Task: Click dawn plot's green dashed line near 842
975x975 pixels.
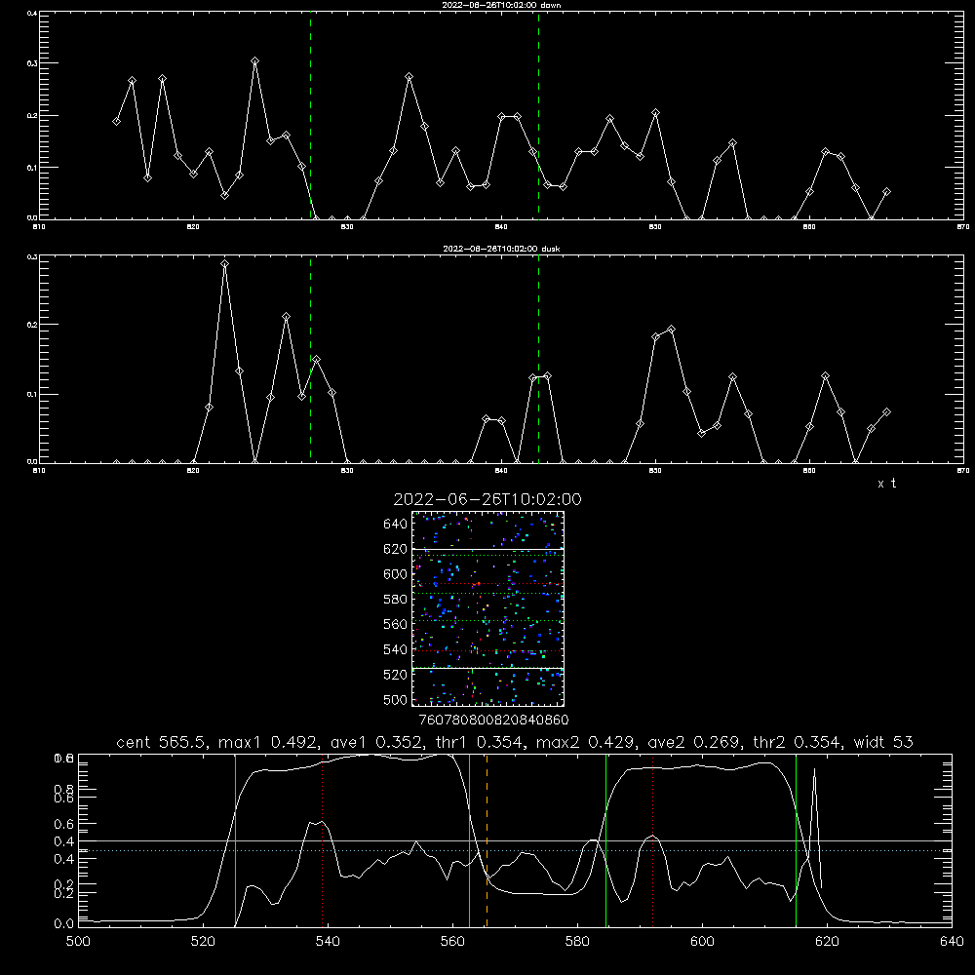Action: pos(538,116)
